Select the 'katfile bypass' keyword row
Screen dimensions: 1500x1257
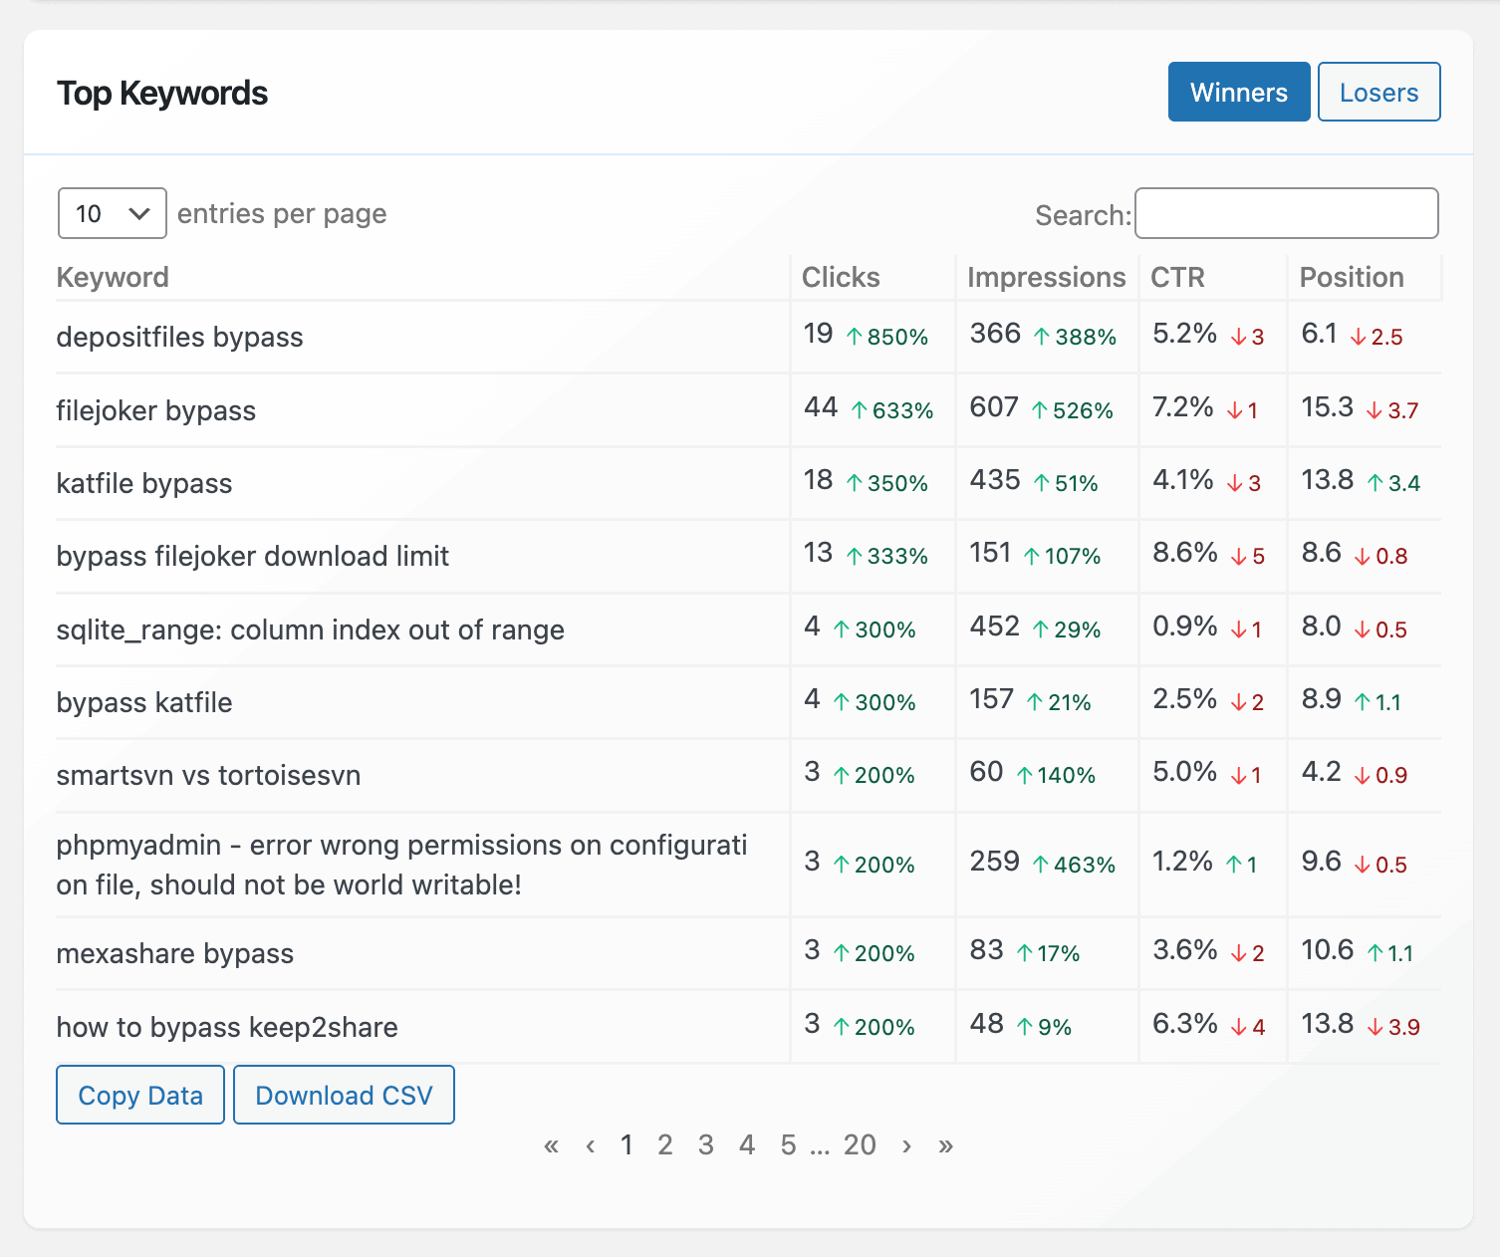[144, 483]
